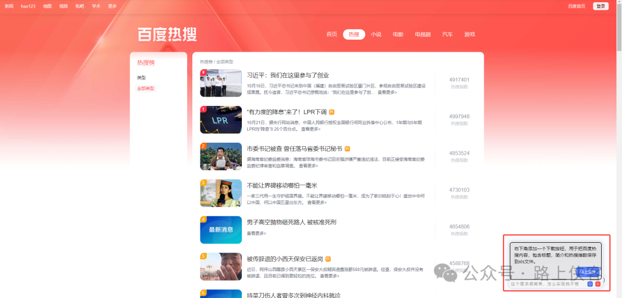Open the 电视剧 tab
This screenshot has height=298, width=622.
click(423, 35)
